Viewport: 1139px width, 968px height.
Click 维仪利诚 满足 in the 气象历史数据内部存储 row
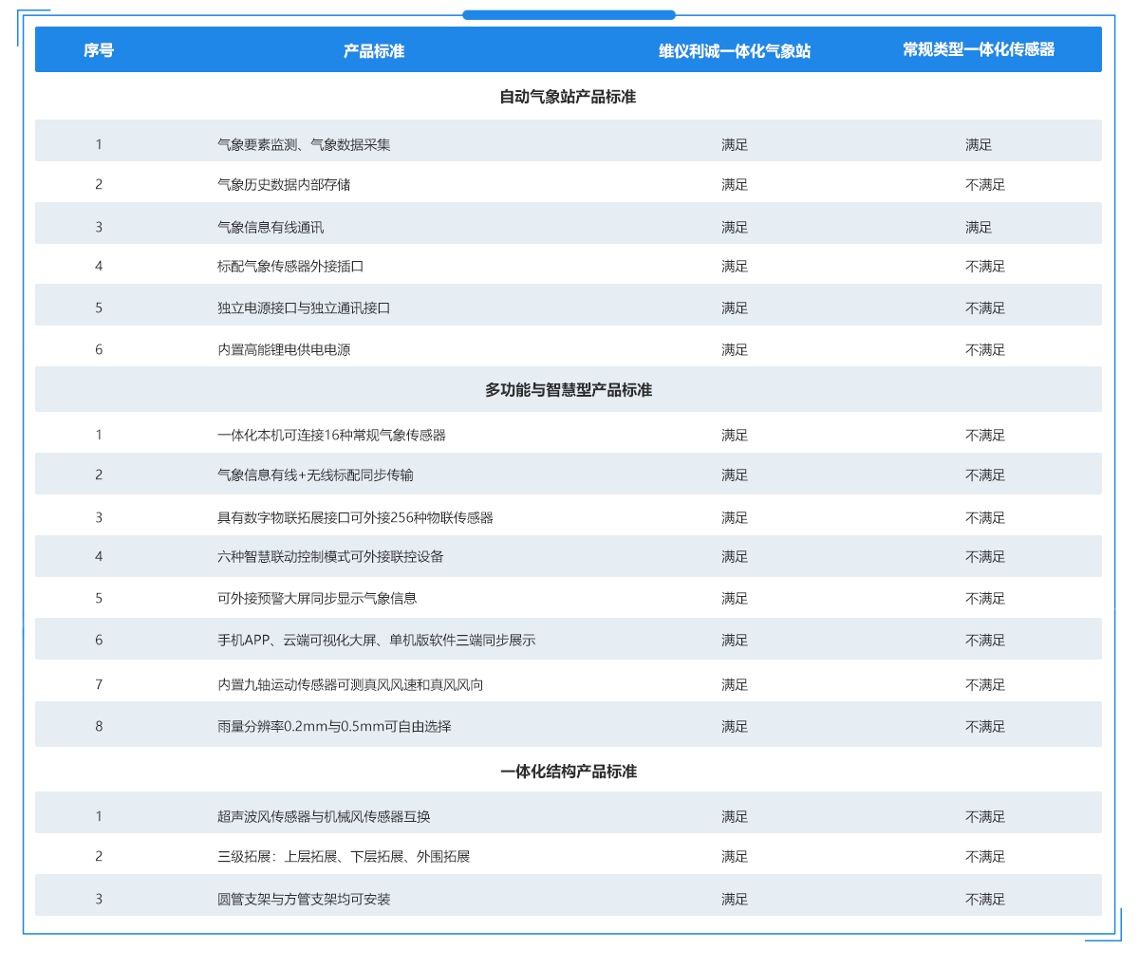click(x=735, y=184)
